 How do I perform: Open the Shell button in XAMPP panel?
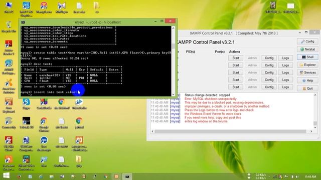point(307,57)
